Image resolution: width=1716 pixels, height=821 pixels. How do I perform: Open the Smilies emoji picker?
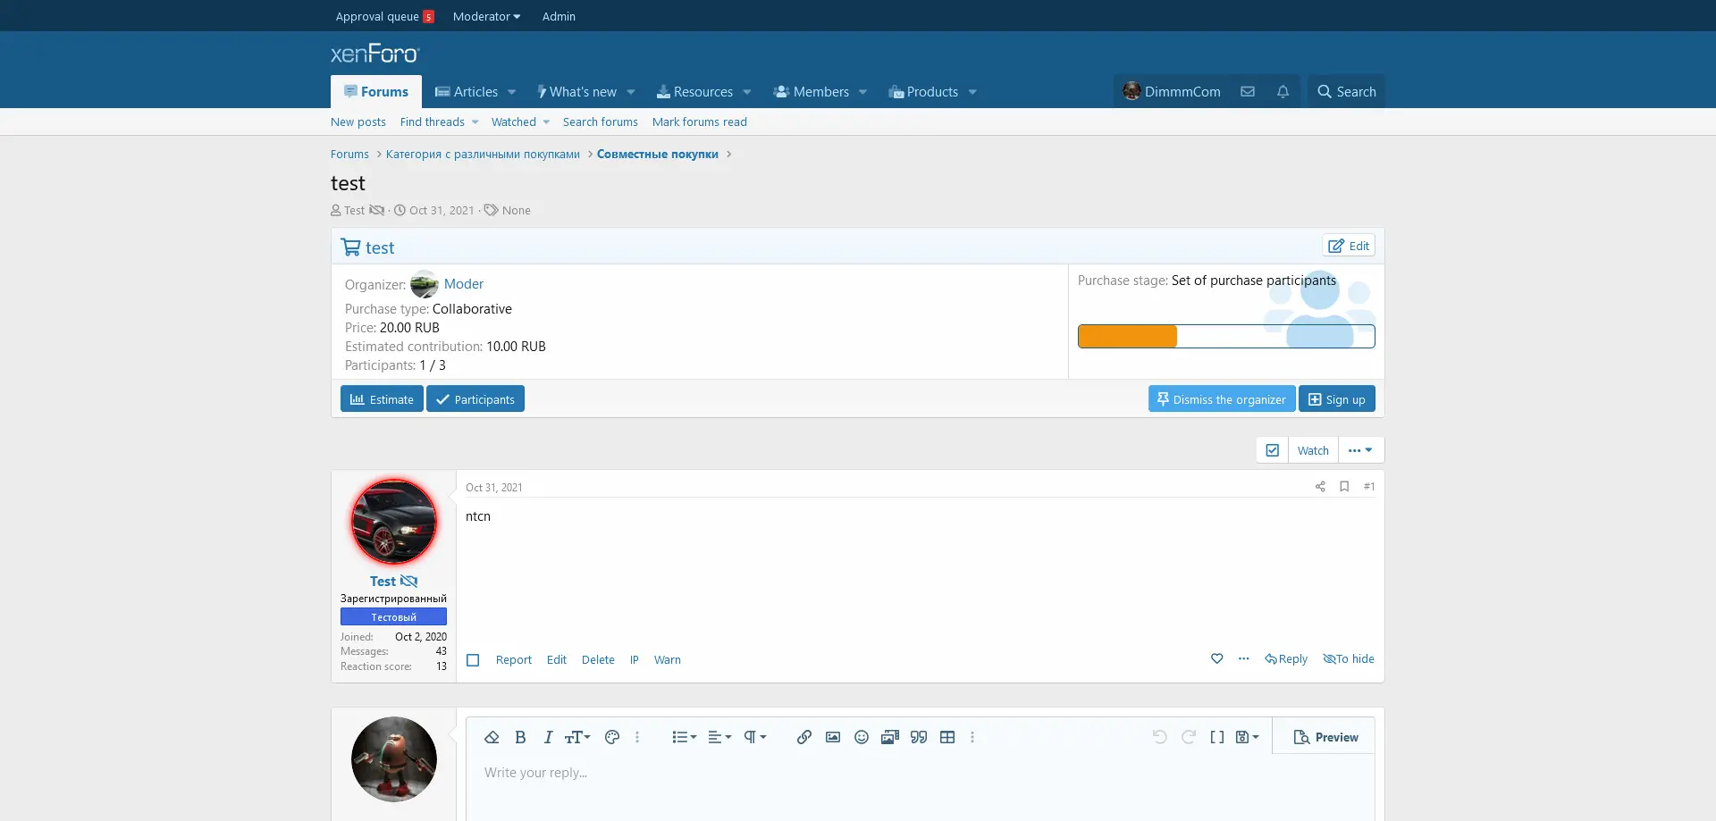coord(862,737)
